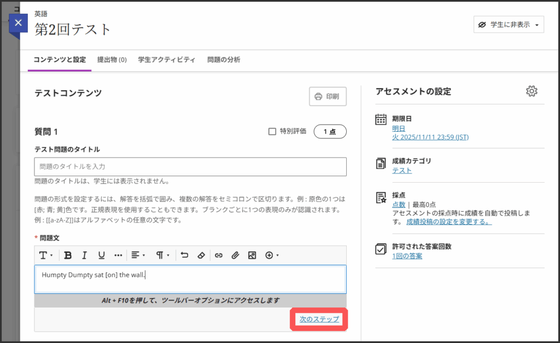The height and width of the screenshot is (343, 560).
Task: Click the テスト問題のタイトル input field
Action: pos(190,166)
